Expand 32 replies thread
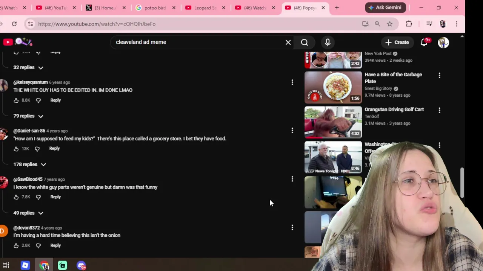This screenshot has height=271, width=483. (x=28, y=67)
